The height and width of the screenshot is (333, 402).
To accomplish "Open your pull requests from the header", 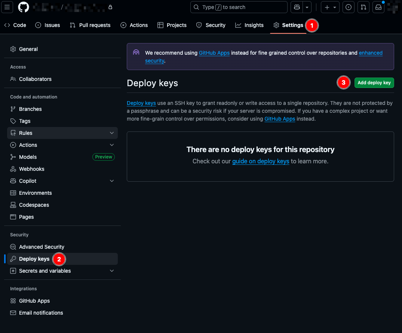I will 363,7.
